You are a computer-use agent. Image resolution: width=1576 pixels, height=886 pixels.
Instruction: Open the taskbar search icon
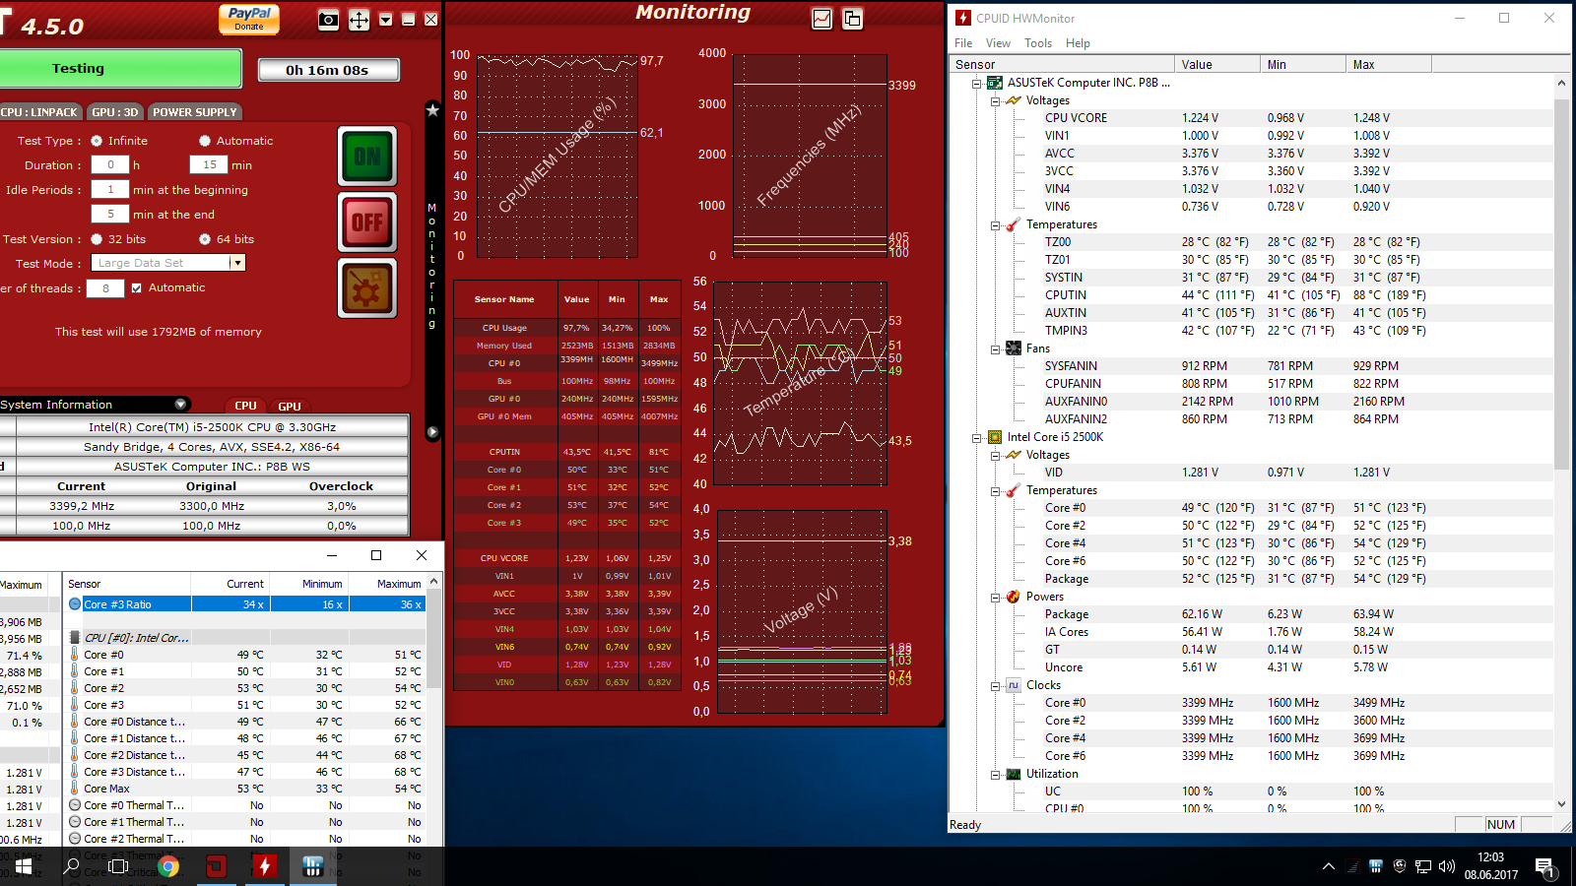click(71, 866)
